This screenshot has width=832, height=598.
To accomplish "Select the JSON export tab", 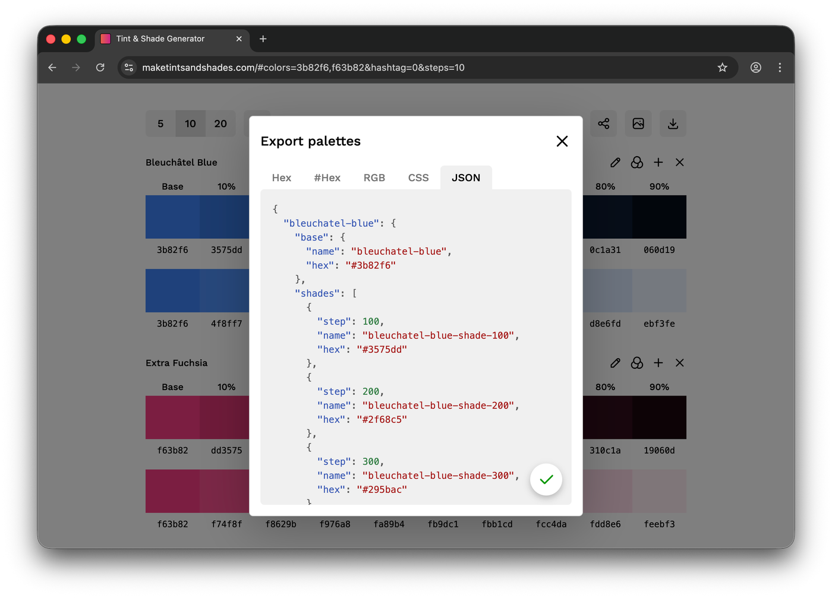I will coord(466,178).
